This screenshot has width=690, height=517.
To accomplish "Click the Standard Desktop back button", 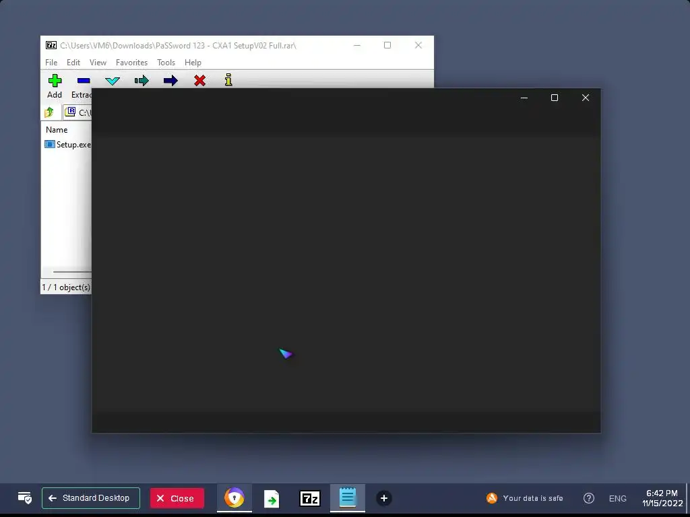I will 91,498.
